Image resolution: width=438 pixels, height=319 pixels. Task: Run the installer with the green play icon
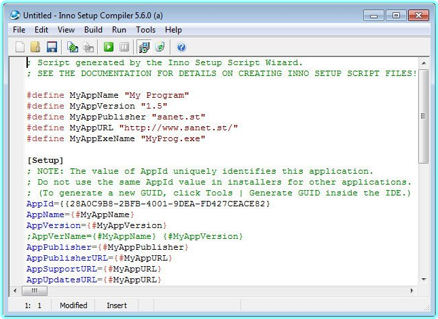pos(109,47)
